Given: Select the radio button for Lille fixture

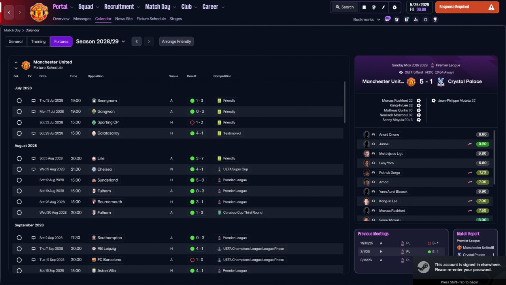Looking at the screenshot, I should click(19, 158).
